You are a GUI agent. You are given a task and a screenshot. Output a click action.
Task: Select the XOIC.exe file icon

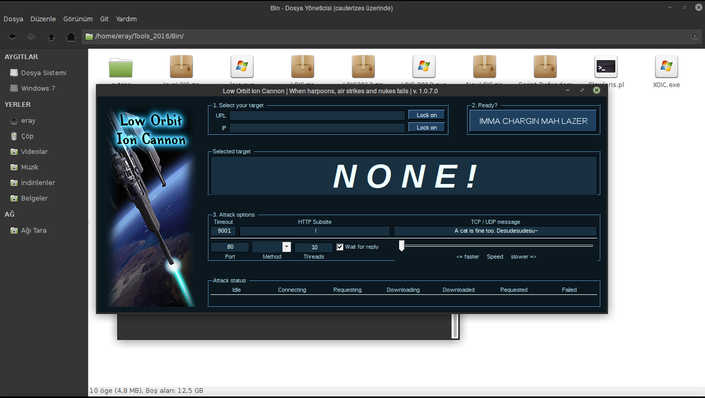(666, 67)
